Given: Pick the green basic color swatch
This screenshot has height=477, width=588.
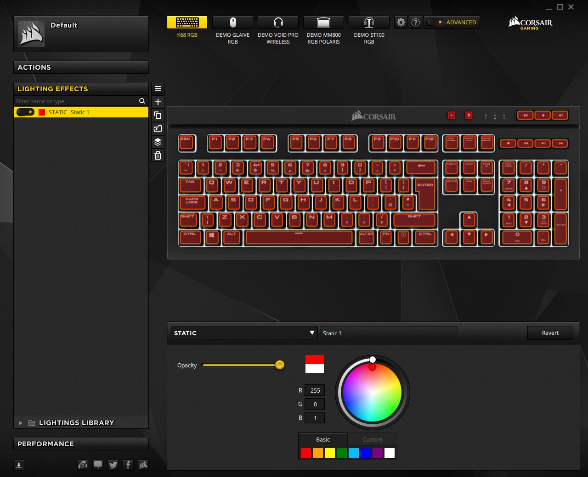Looking at the screenshot, I should tap(342, 453).
